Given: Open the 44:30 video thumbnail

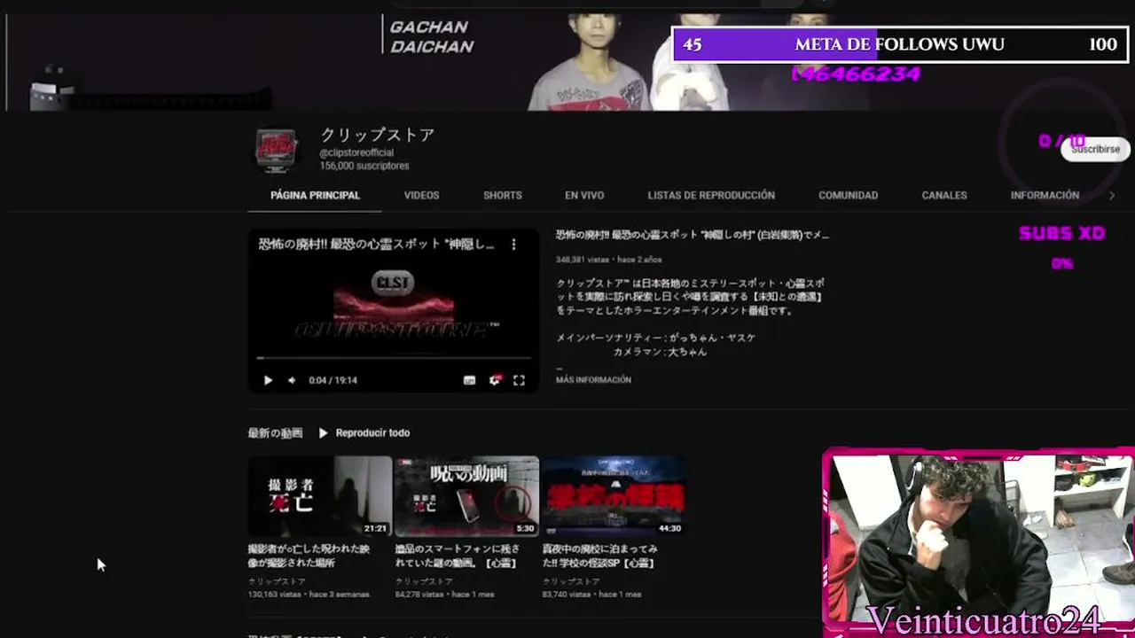Looking at the screenshot, I should [614, 496].
